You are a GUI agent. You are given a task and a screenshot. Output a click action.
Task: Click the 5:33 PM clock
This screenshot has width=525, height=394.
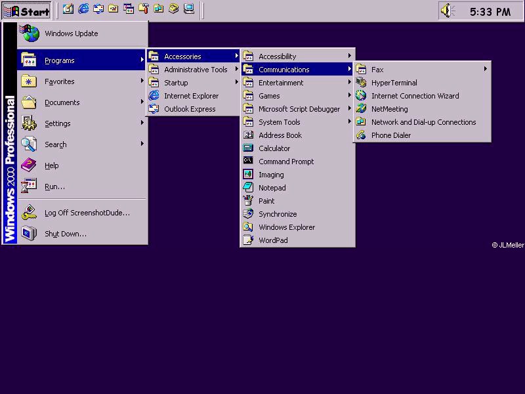[490, 12]
